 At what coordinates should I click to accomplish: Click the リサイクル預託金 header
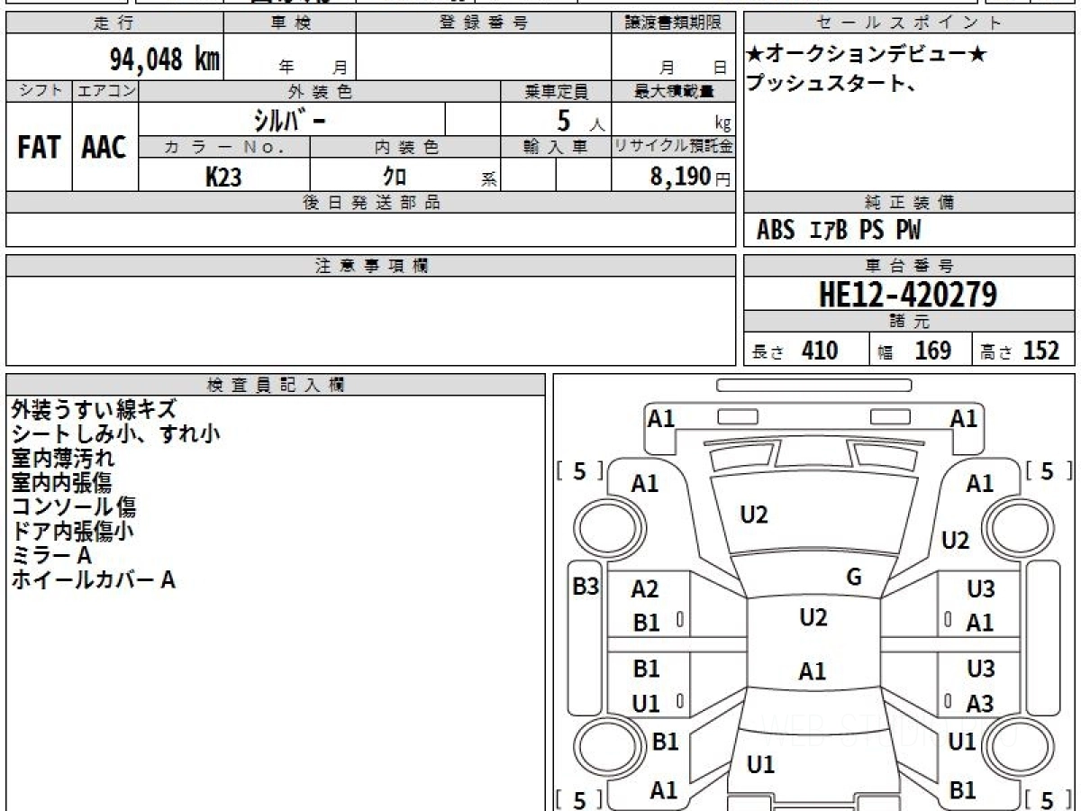(674, 147)
